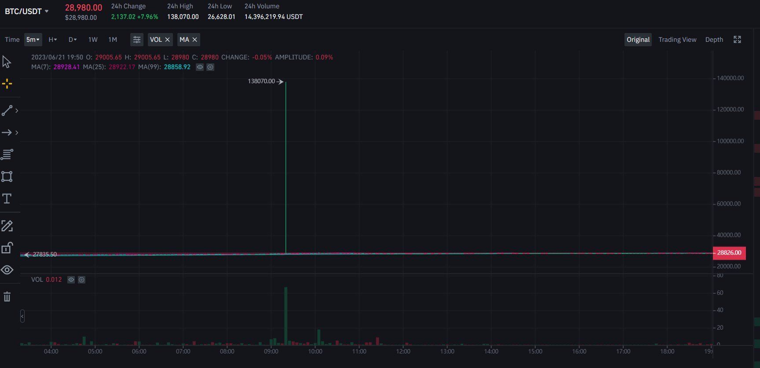
Task: Click the AMPLITUDE 0.09% readout
Action: (x=304, y=57)
